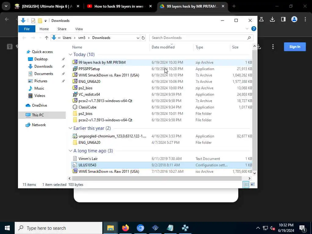This screenshot has width=312, height=234.
Task: Select OneDrive in navigation pane
Action: (39, 105)
